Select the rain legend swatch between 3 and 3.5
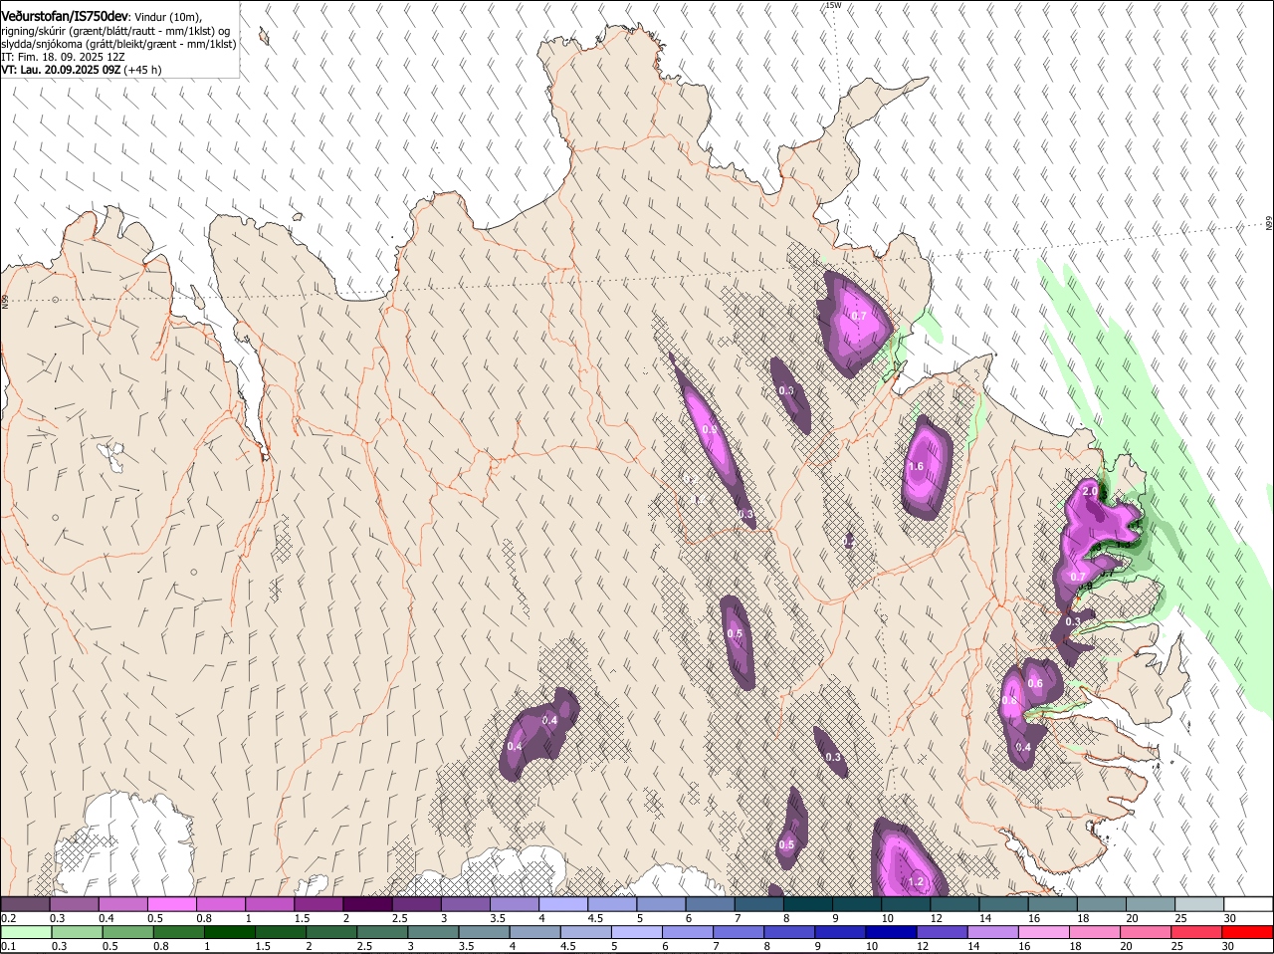The image size is (1274, 954). click(x=433, y=932)
